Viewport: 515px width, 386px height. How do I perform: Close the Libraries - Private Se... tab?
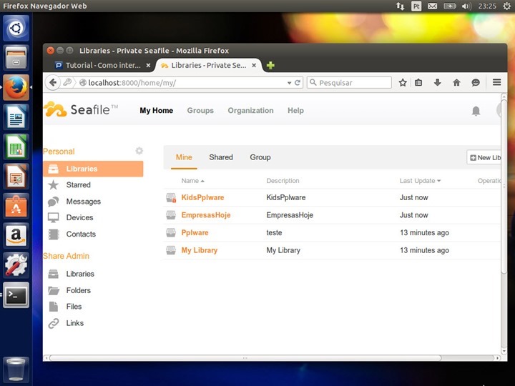254,65
